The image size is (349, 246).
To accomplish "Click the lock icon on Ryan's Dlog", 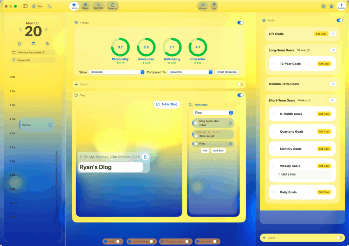I will click(145, 157).
